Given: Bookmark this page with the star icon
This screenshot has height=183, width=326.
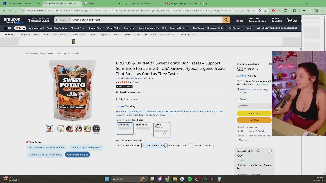Looking at the screenshot, I should (265, 11).
